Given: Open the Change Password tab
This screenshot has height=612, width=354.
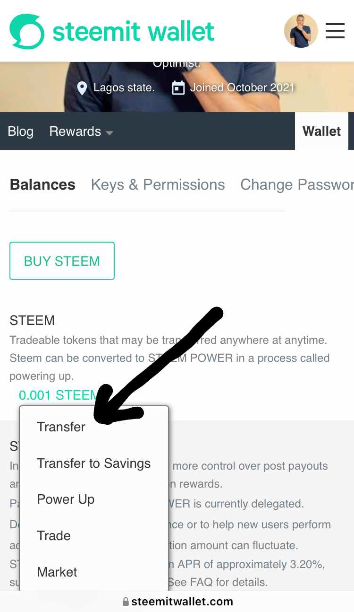Looking at the screenshot, I should [x=296, y=184].
